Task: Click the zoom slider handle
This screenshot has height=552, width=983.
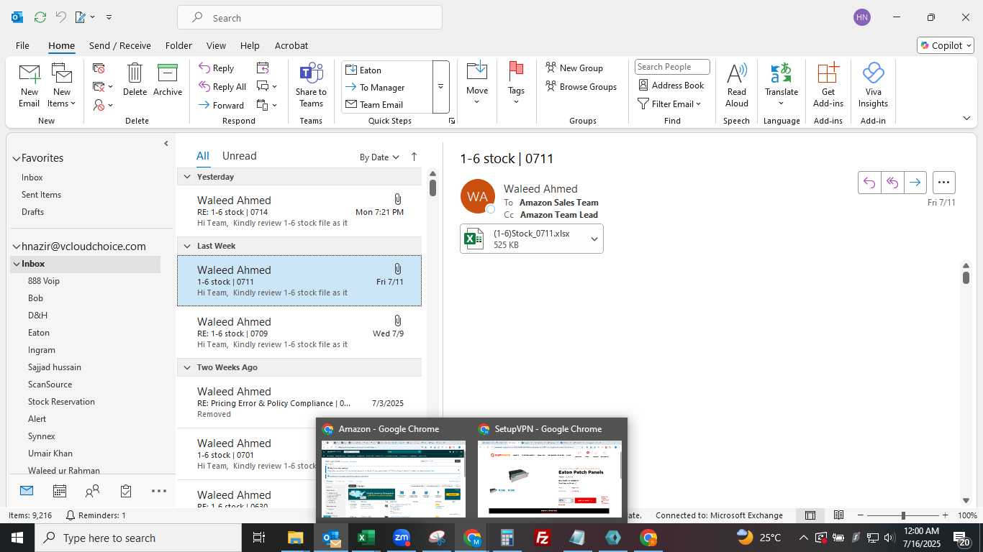Action: tap(903, 515)
